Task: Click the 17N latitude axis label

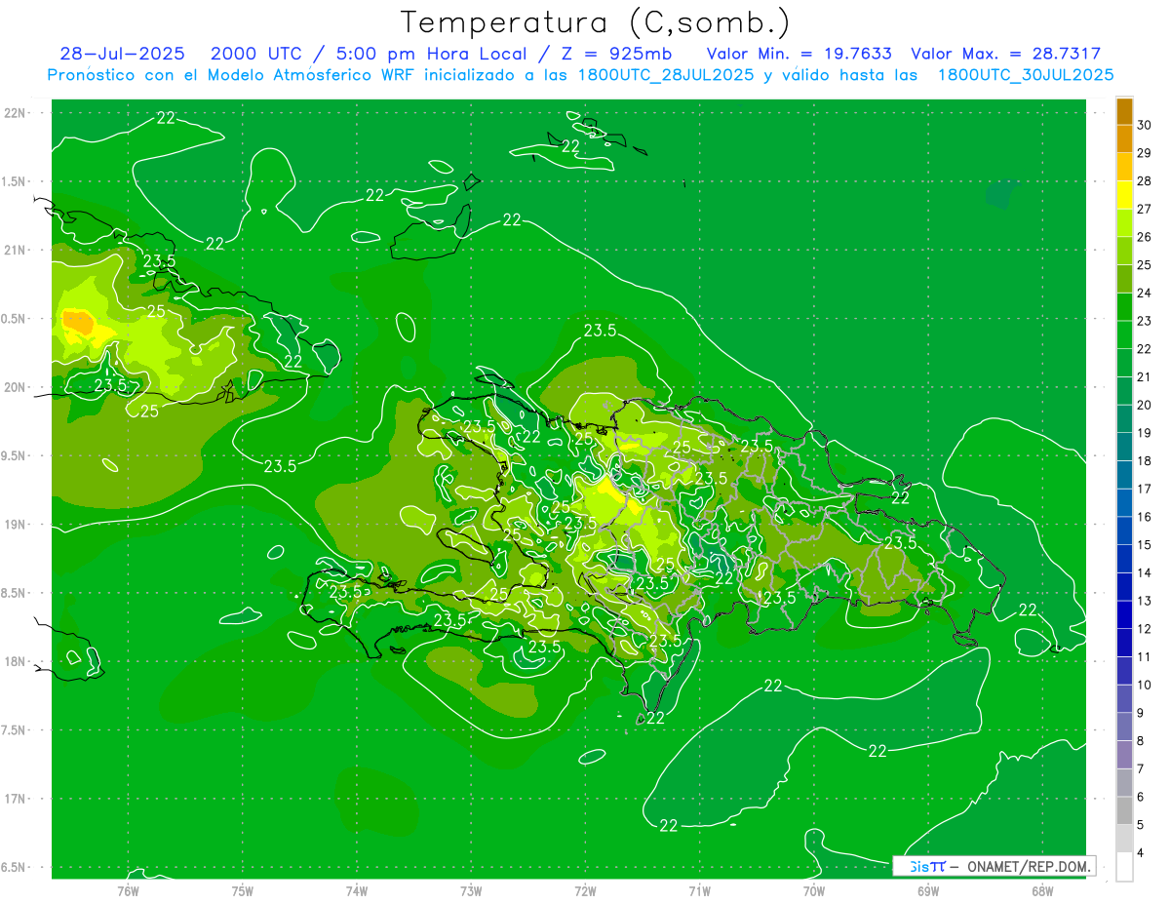Action: pos(16,799)
